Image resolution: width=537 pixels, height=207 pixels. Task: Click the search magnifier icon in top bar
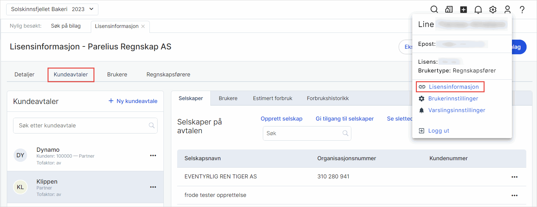[434, 9]
